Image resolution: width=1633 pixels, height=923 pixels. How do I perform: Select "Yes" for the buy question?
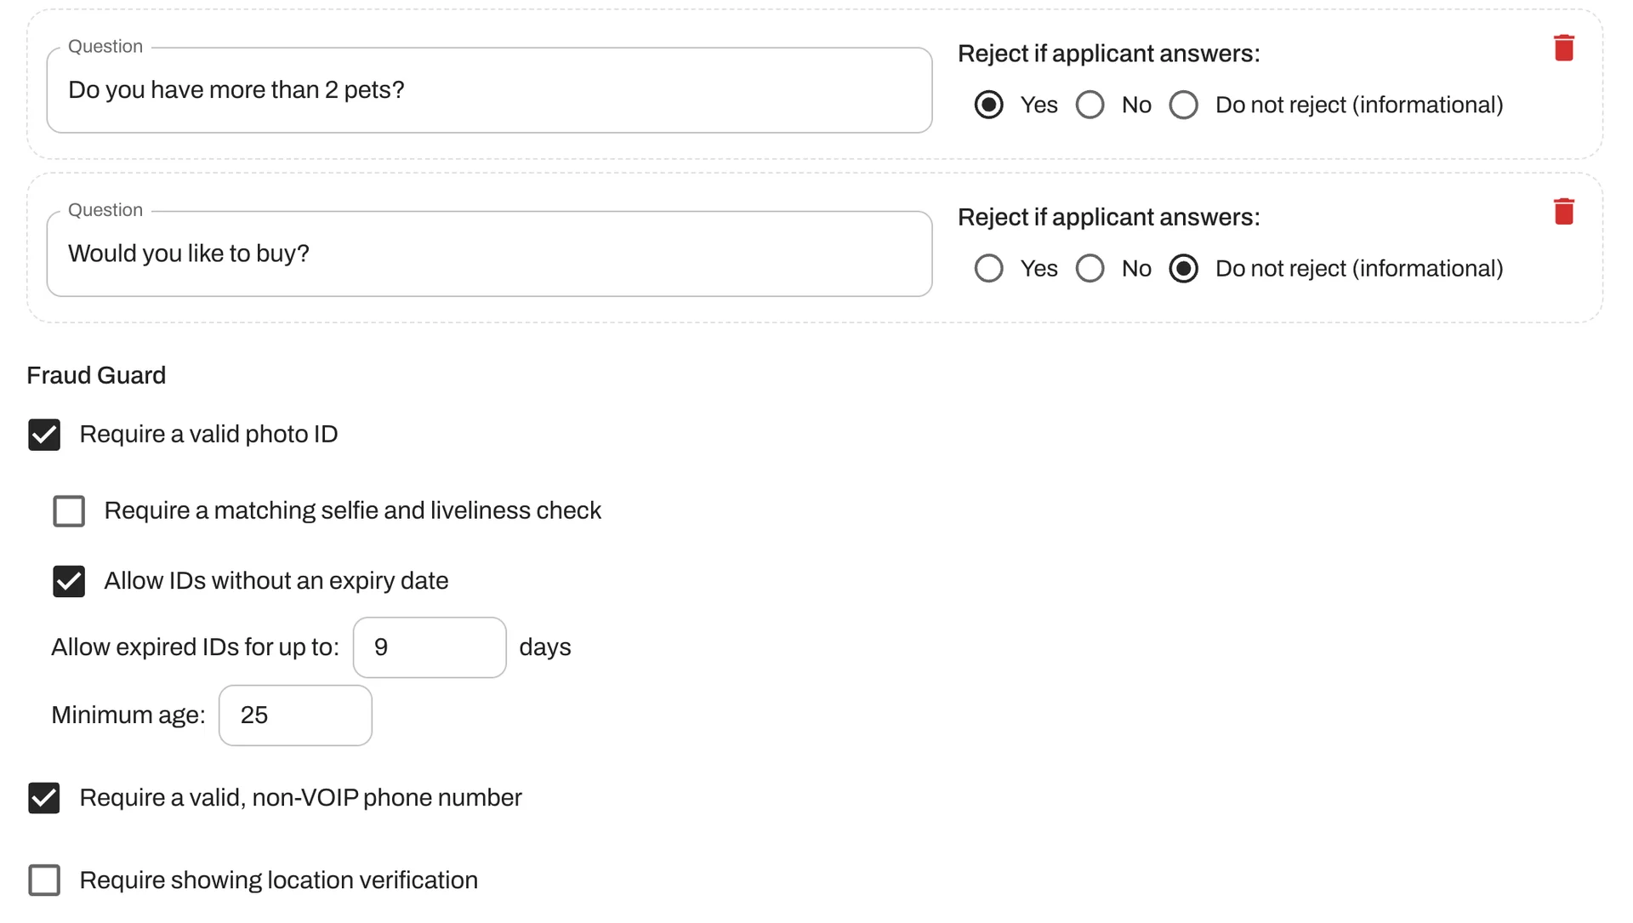click(x=988, y=268)
